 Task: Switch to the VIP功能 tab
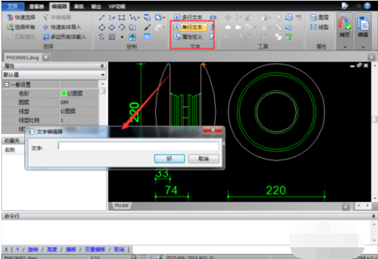tap(117, 6)
